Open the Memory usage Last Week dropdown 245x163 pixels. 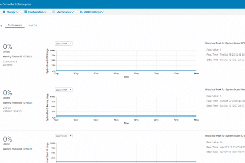[64, 90]
